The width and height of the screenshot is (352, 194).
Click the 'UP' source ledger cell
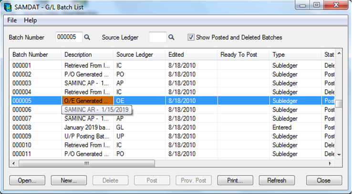(139, 136)
